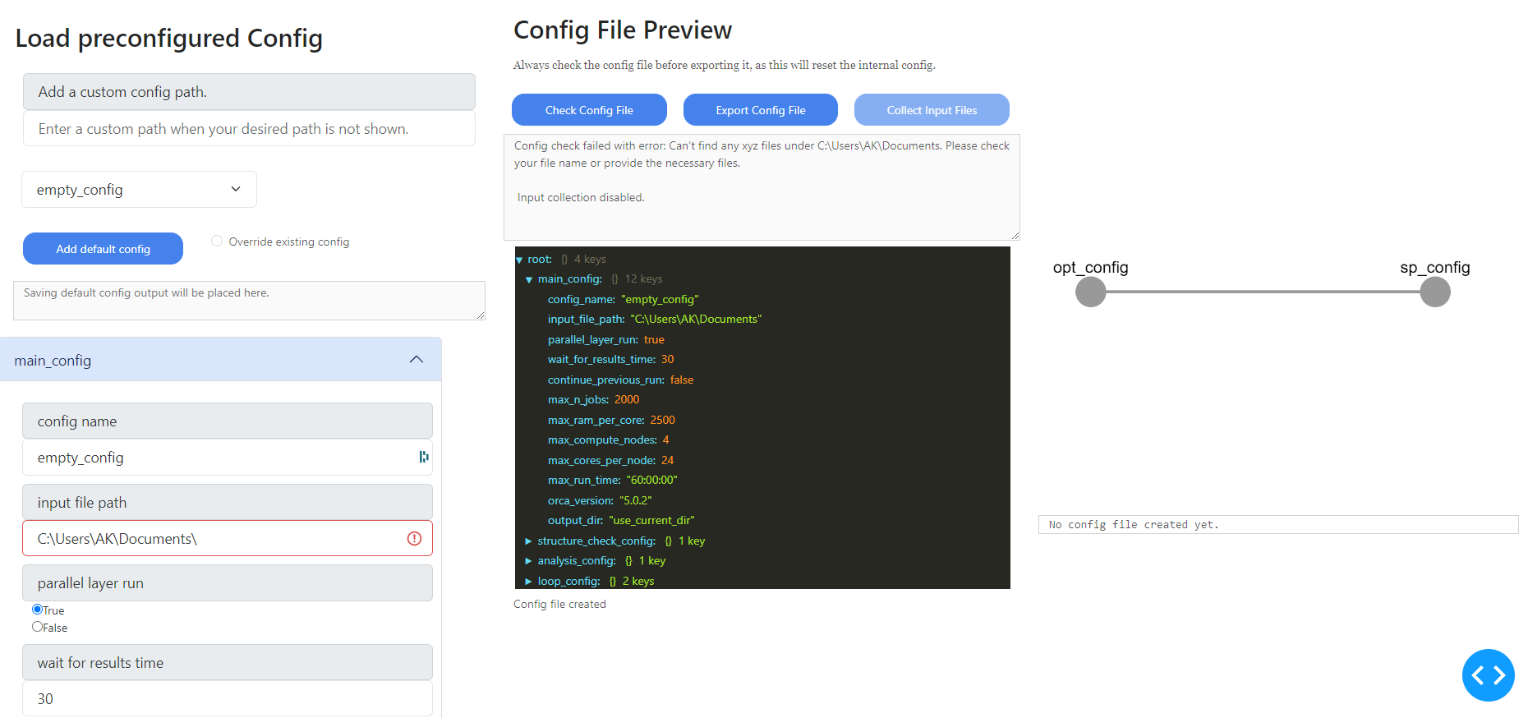Click max_compute_nodes value 4

click(x=666, y=440)
